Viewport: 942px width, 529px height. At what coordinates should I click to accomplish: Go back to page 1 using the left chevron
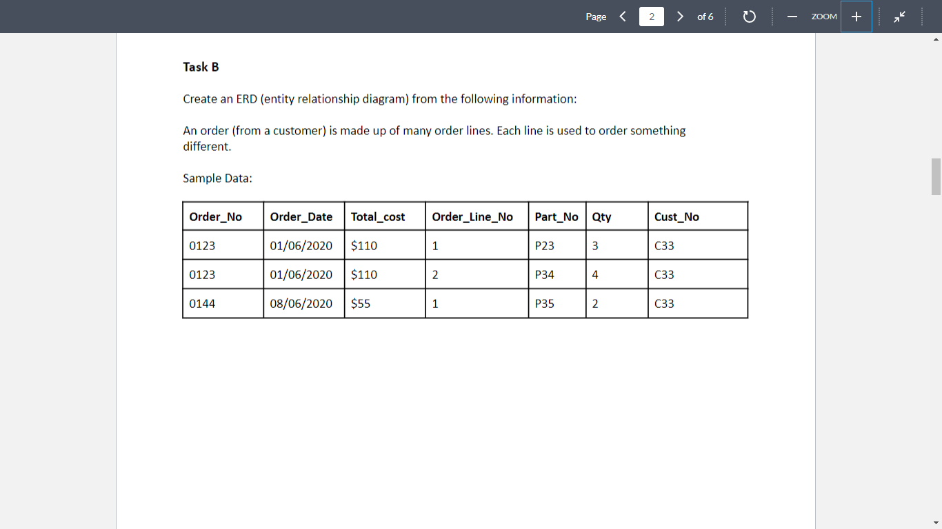(x=623, y=16)
